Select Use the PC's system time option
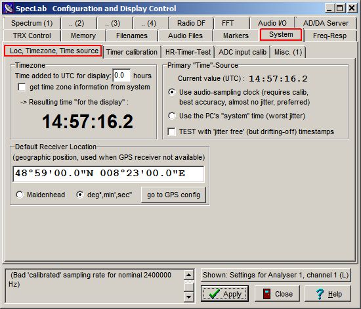The image size is (361, 309). 172,116
